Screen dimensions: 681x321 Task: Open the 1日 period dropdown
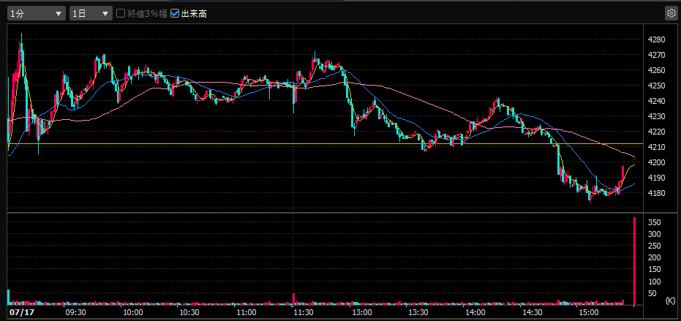click(91, 13)
